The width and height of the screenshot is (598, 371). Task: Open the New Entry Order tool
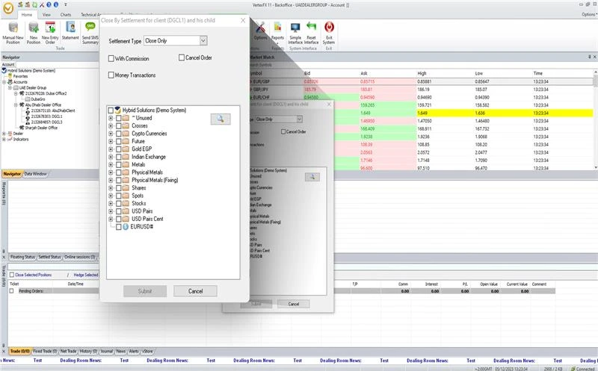click(x=50, y=28)
